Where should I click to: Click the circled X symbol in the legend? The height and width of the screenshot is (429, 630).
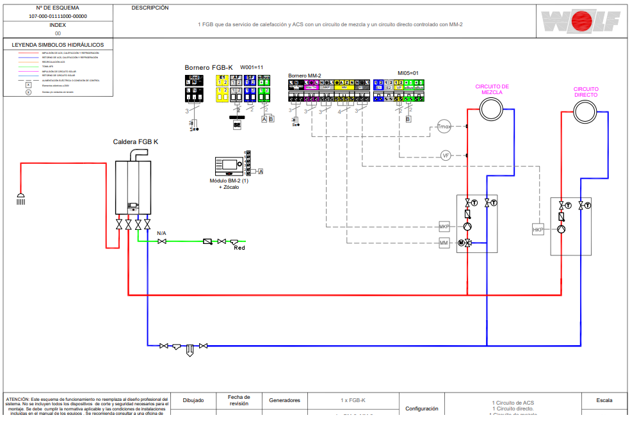coord(29,92)
